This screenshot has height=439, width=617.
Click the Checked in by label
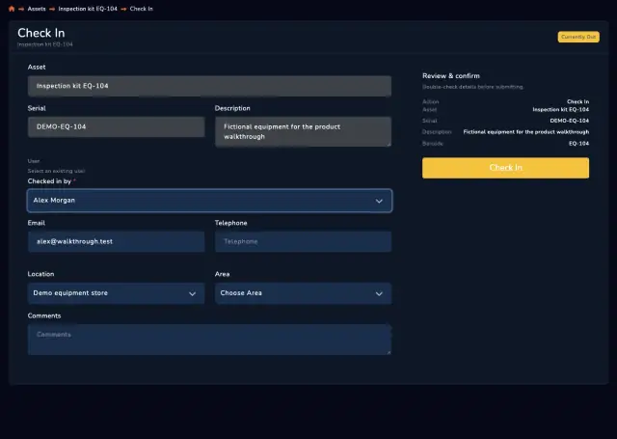(49, 181)
